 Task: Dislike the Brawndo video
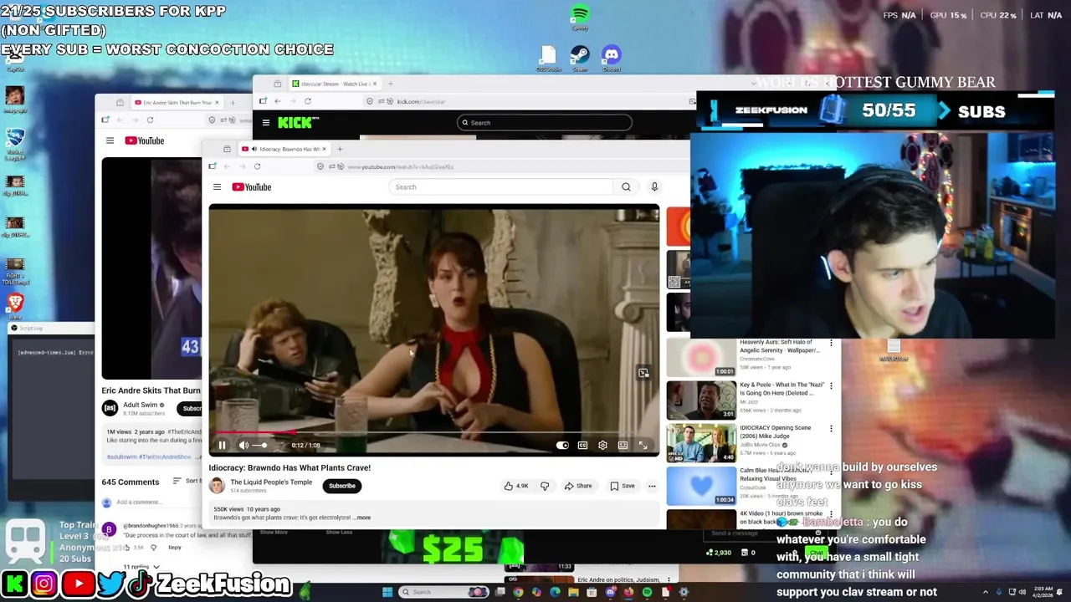(545, 486)
